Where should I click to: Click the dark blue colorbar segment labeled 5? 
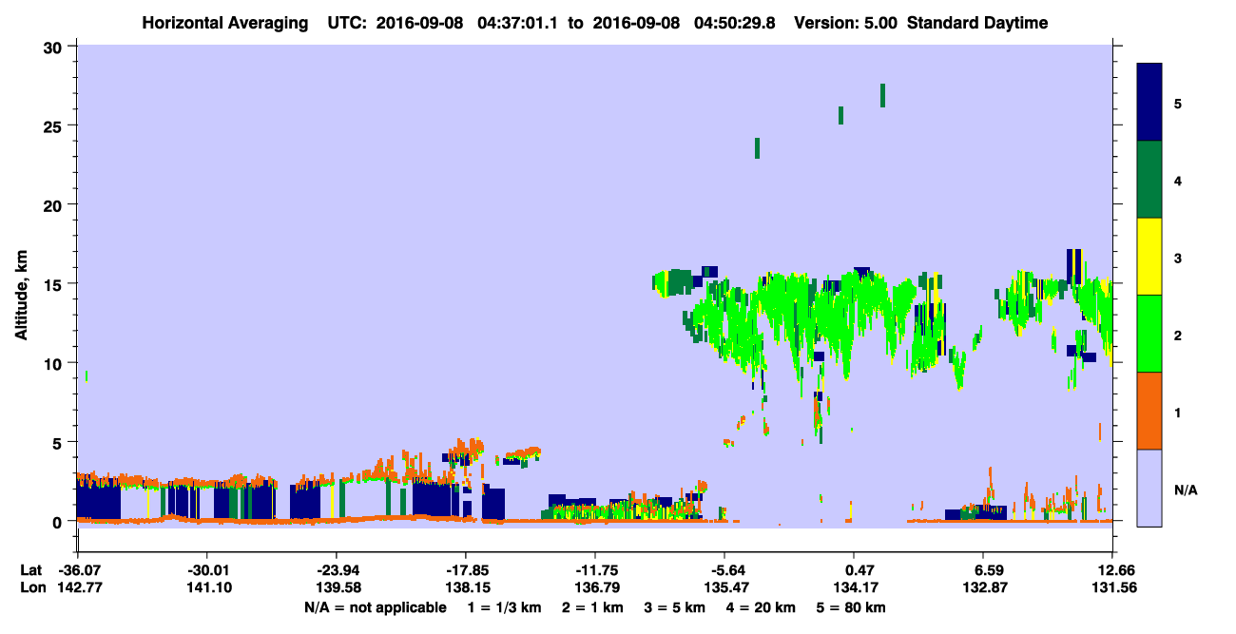(1149, 103)
